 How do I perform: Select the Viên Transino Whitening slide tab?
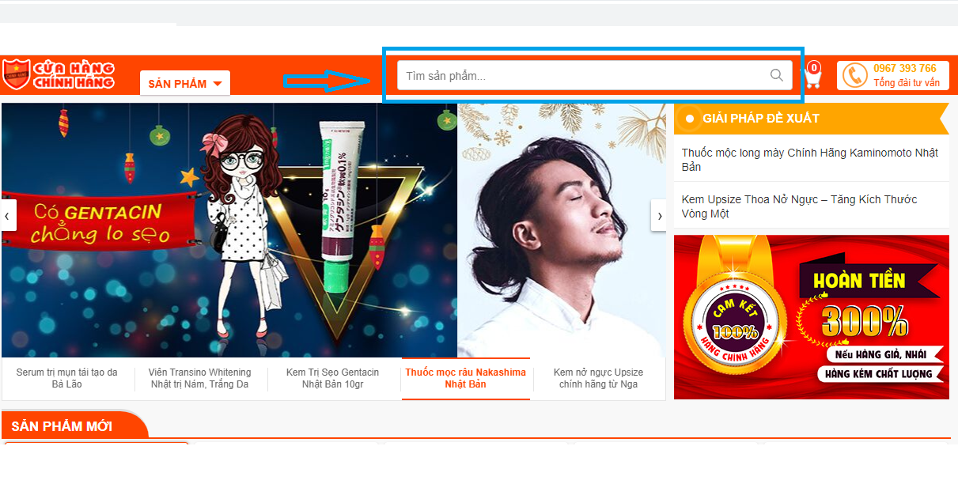200,378
